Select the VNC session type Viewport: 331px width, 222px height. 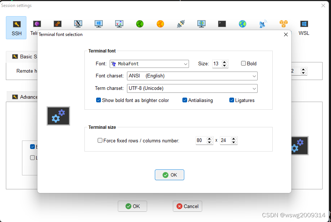[119, 23]
